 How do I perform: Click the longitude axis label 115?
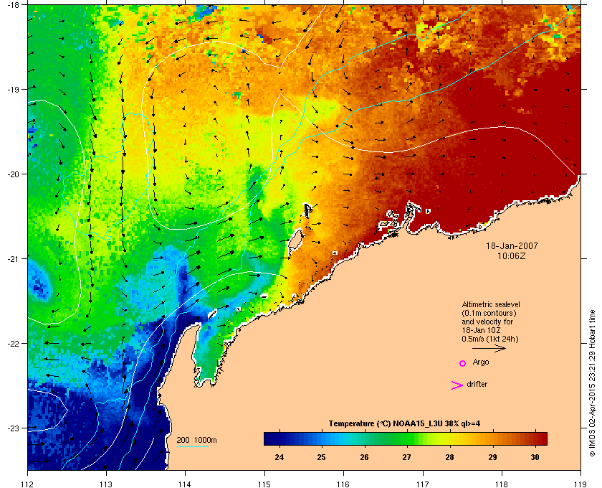(x=264, y=484)
